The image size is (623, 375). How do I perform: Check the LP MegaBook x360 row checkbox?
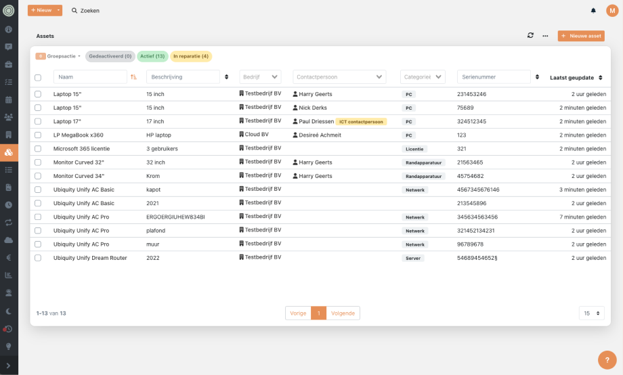tap(38, 135)
